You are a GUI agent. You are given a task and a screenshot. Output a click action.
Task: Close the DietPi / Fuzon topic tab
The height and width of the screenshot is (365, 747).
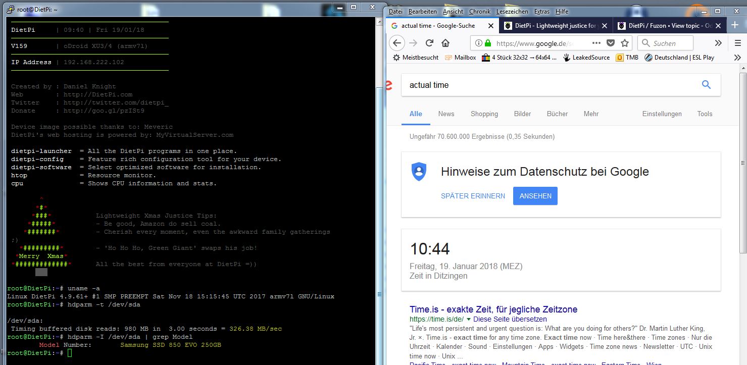pos(719,26)
